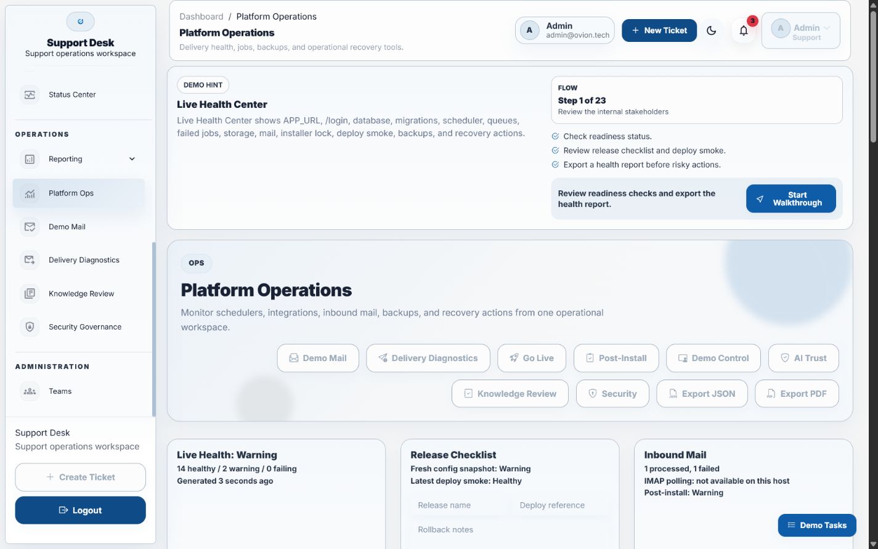This screenshot has width=878, height=549.
Task: Click the Support Desk logo icon
Action: click(x=81, y=22)
